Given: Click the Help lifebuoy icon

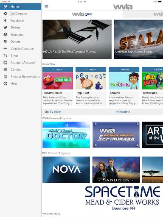Looking at the screenshot, I should 6,83.
